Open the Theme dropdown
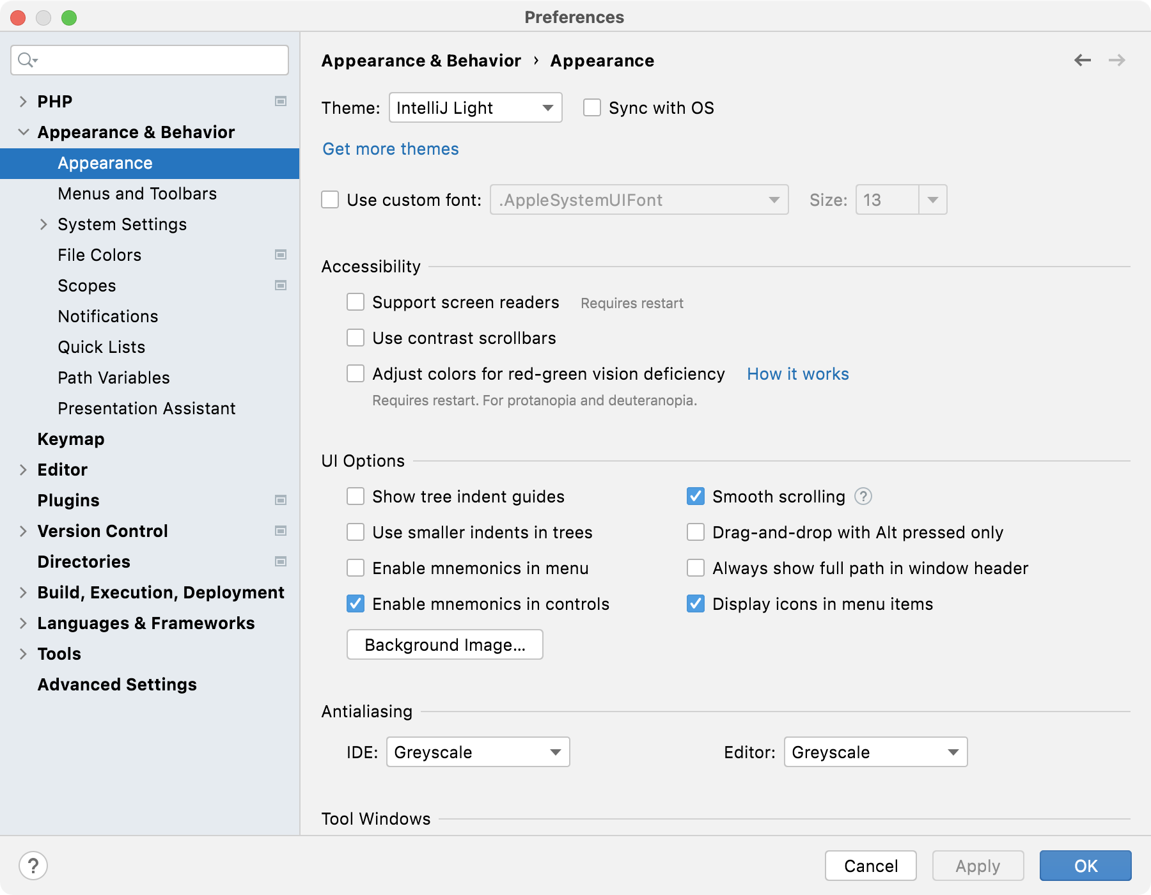1151x895 pixels. coord(475,107)
